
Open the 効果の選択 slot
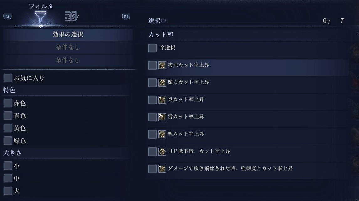point(68,34)
